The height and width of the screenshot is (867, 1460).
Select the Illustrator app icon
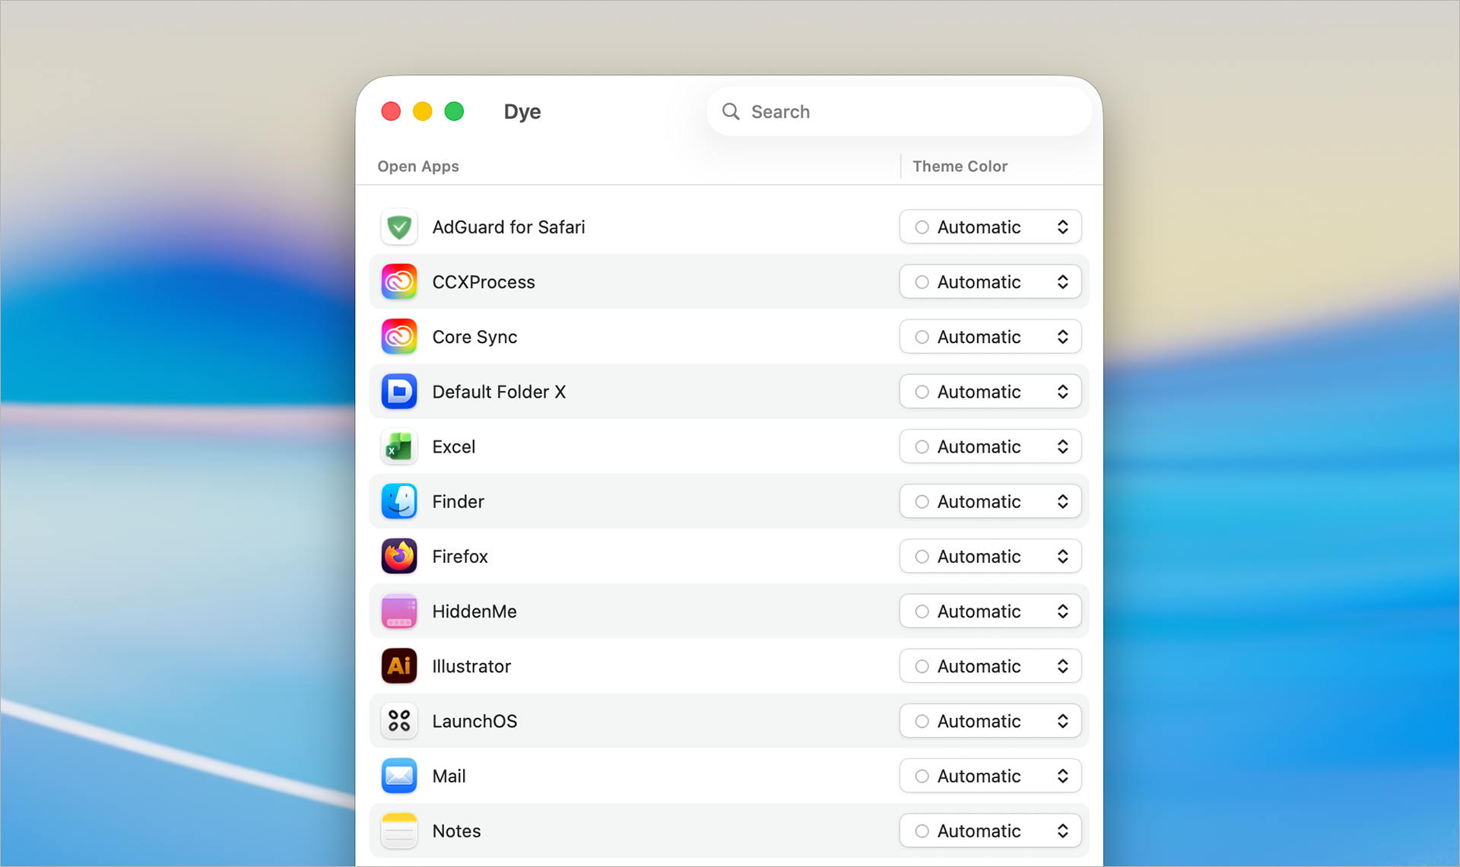point(398,665)
